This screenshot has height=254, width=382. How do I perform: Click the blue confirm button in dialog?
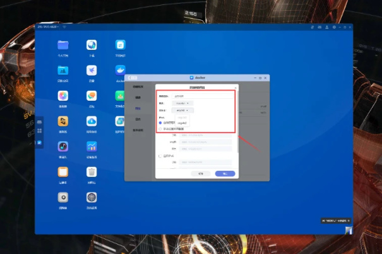point(225,174)
